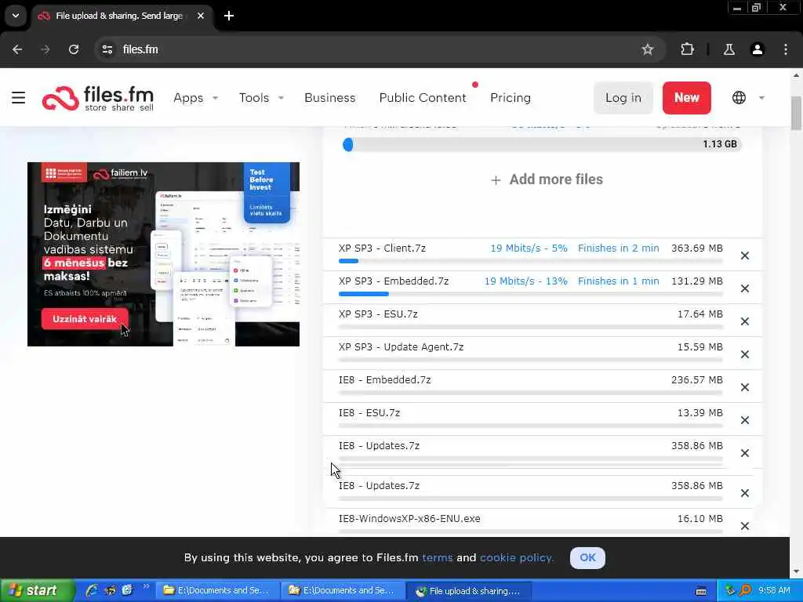This screenshot has width=803, height=602.
Task: Close the File upload & sharing tab
Action: (201, 16)
